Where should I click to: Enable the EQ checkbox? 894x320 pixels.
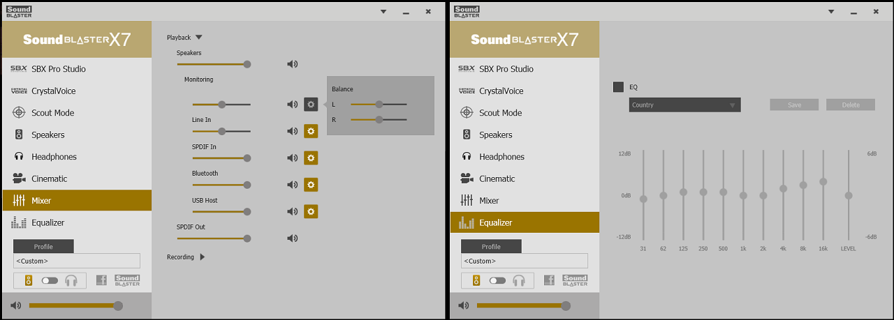pyautogui.click(x=618, y=87)
